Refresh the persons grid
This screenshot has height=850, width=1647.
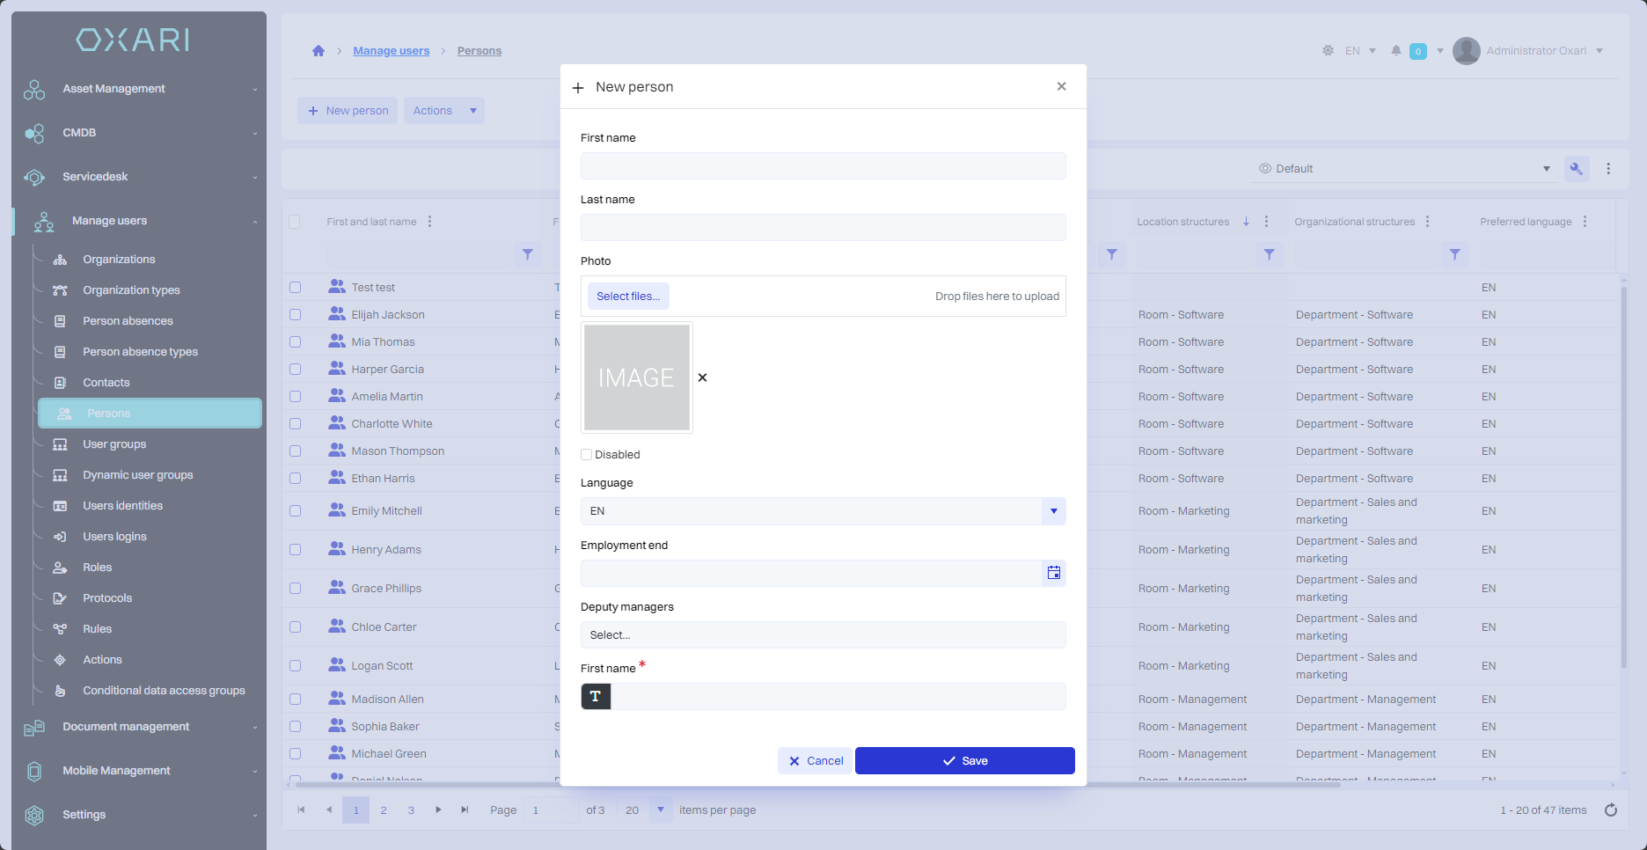(1610, 810)
